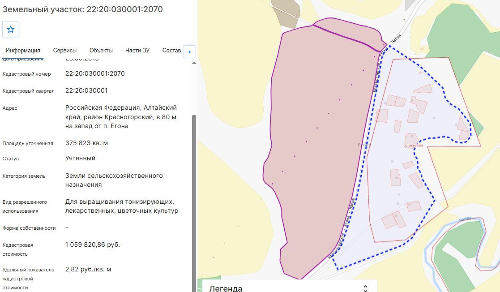
Task: Switch to the Сервисы tab
Action: [x=65, y=51]
